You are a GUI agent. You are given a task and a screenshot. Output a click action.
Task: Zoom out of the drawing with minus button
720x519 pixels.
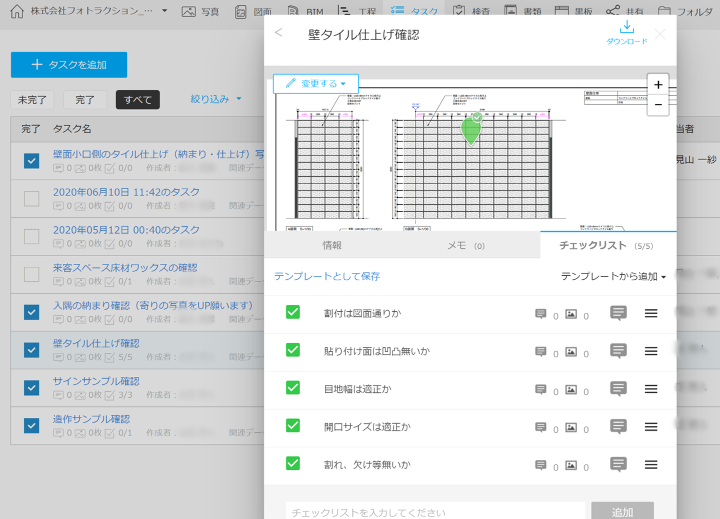658,105
